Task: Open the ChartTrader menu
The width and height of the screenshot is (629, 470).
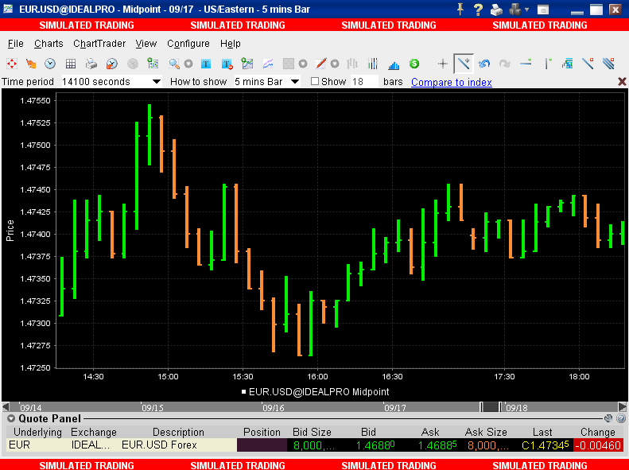Action: click(x=99, y=43)
